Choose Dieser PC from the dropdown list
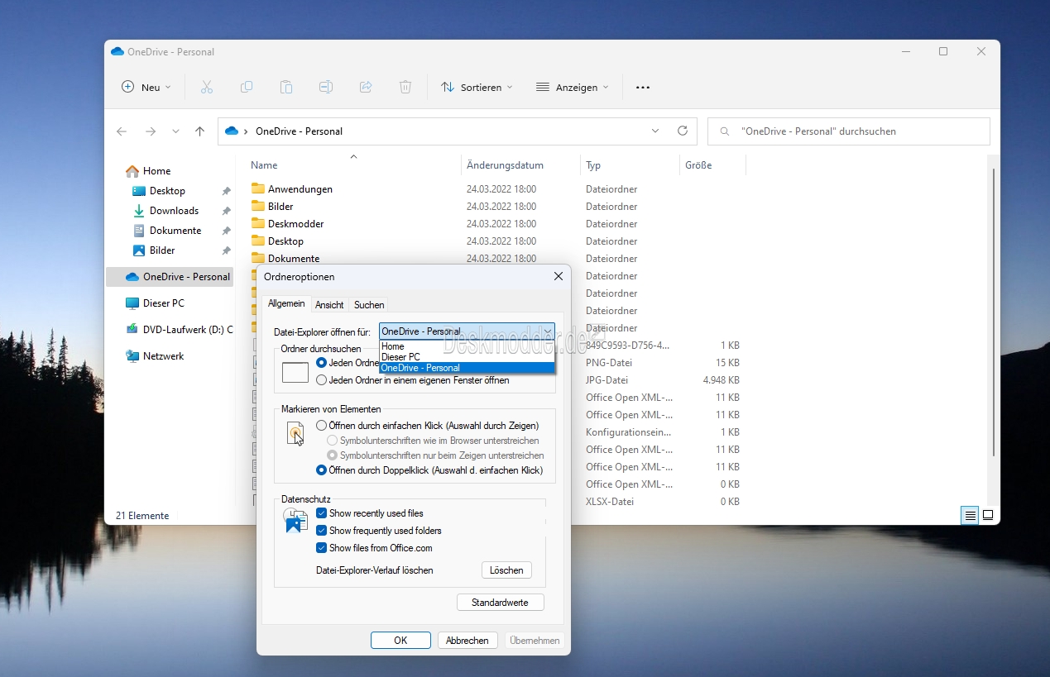This screenshot has height=677, width=1050. click(467, 357)
